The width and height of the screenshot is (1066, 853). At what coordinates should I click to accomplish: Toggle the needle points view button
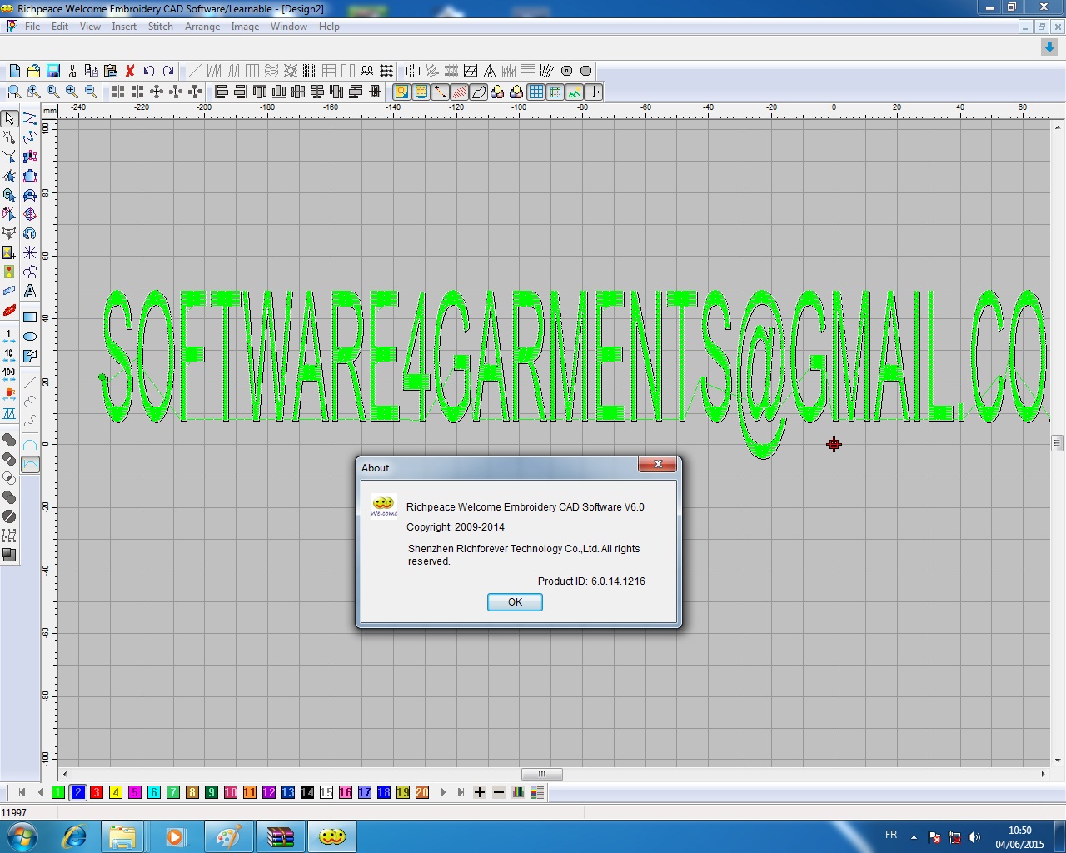click(x=441, y=92)
